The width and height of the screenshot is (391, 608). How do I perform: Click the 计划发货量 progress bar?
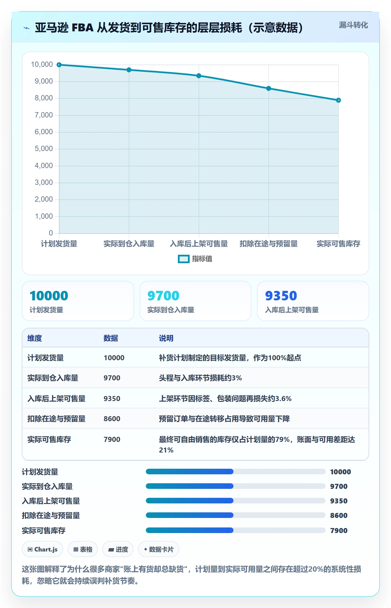click(235, 472)
